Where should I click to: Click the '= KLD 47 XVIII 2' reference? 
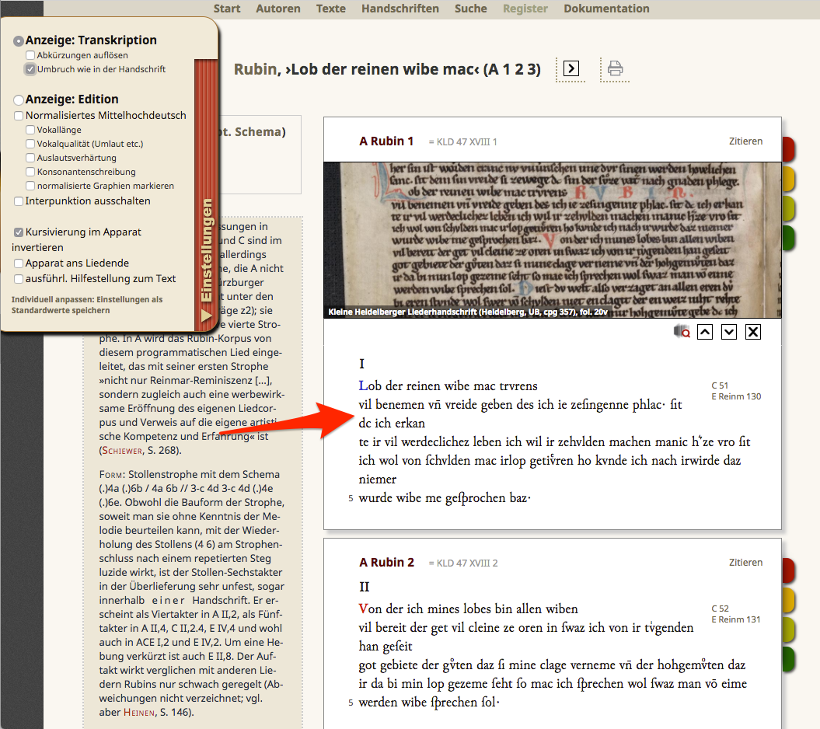(x=462, y=563)
